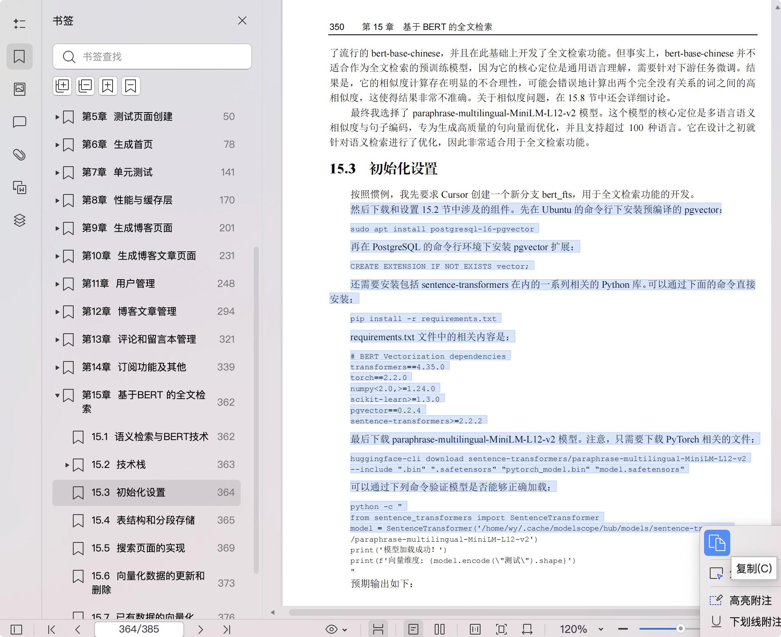Screen dimensions: 781x637
Task: Expand the 第10章 生成博客文章页面 bookmark
Action: 57,256
